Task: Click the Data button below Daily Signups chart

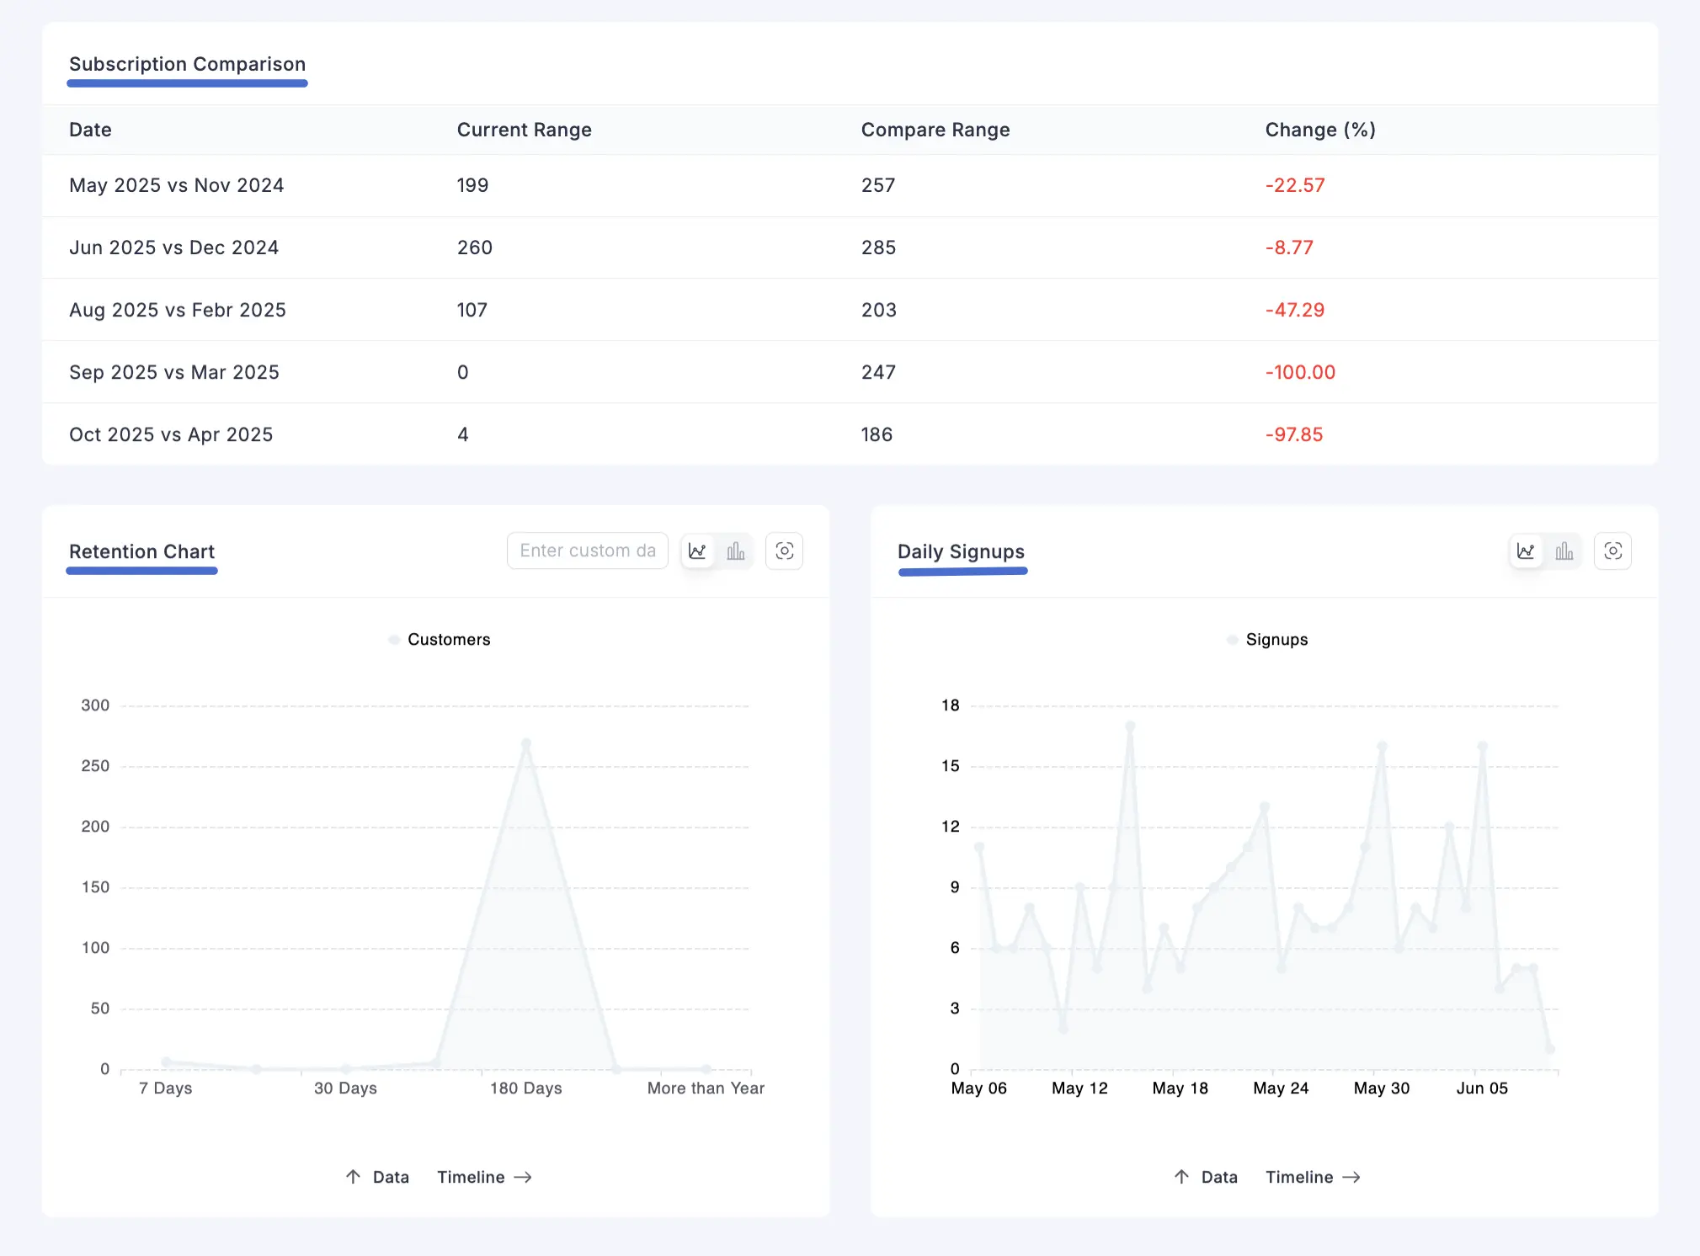Action: coord(1217,1176)
